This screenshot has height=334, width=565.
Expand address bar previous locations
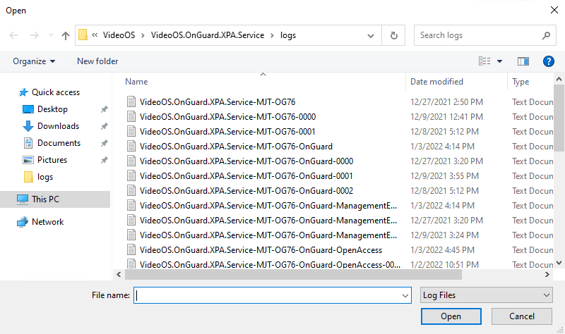370,36
